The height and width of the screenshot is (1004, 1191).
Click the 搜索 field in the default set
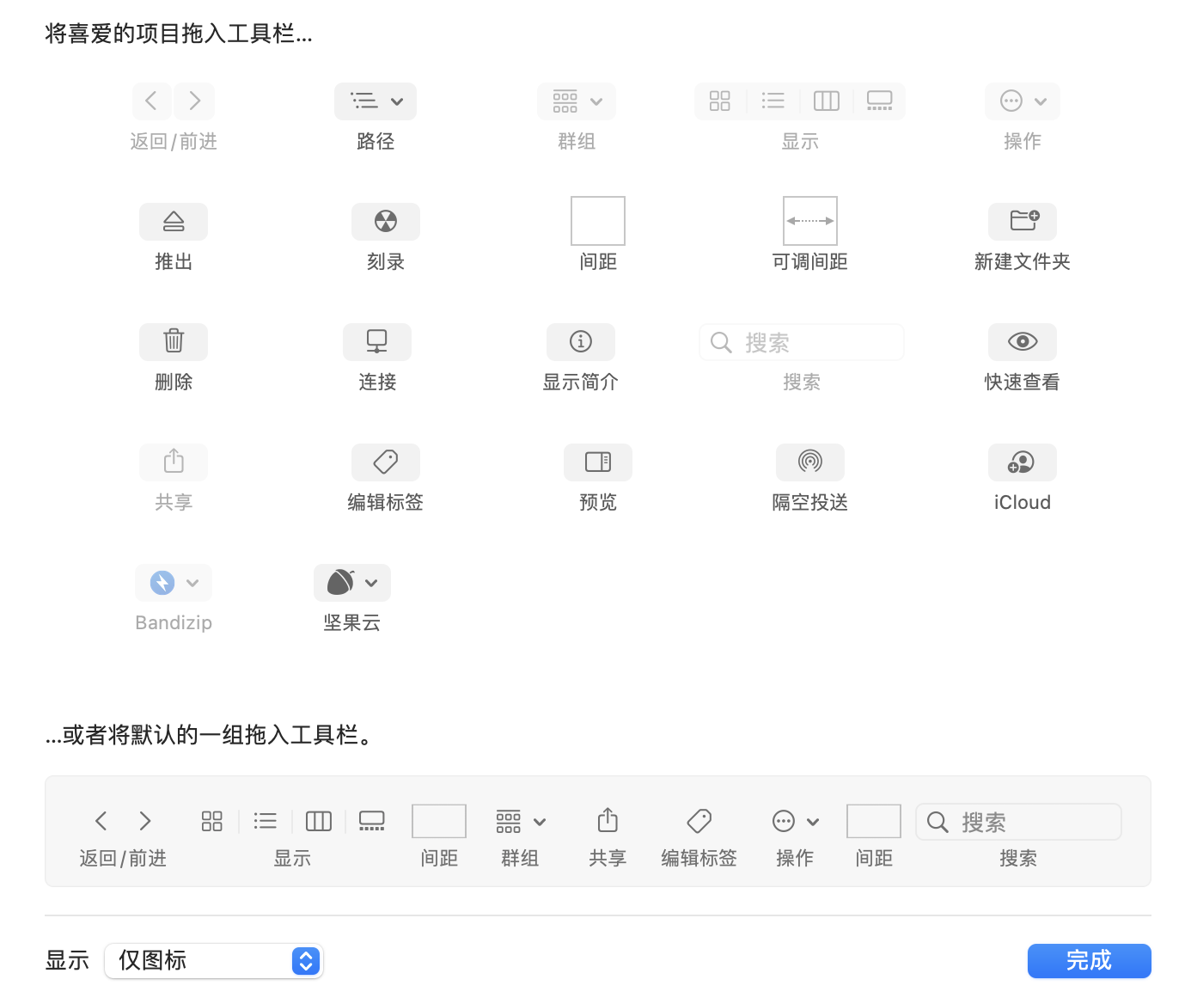click(1018, 822)
